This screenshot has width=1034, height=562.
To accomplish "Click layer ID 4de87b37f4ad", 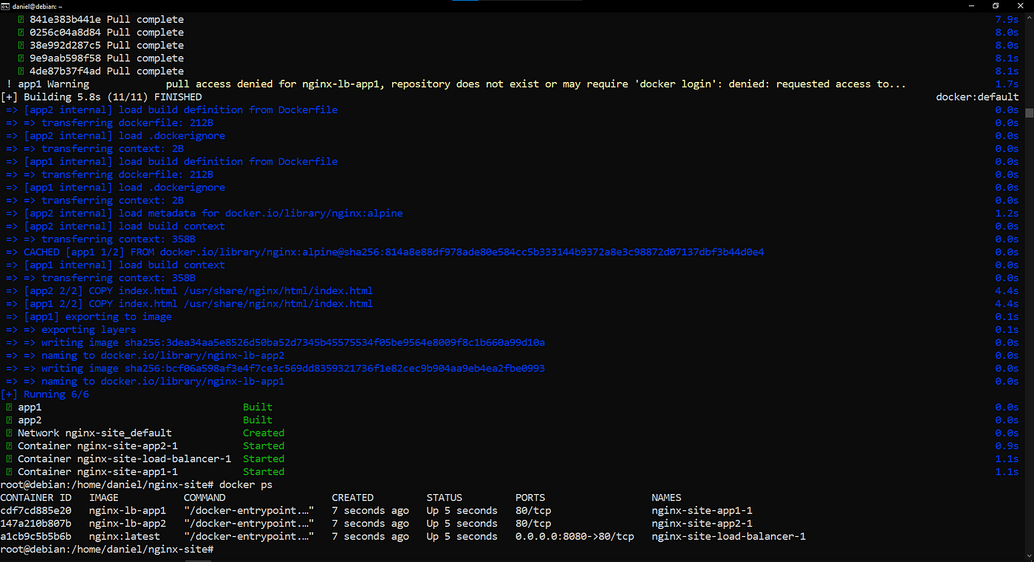I will [x=65, y=71].
